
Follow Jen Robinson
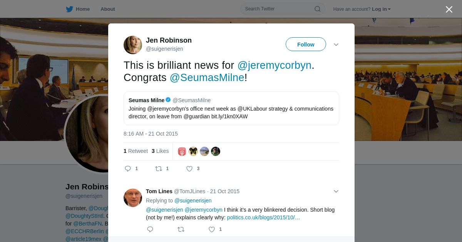point(306,45)
